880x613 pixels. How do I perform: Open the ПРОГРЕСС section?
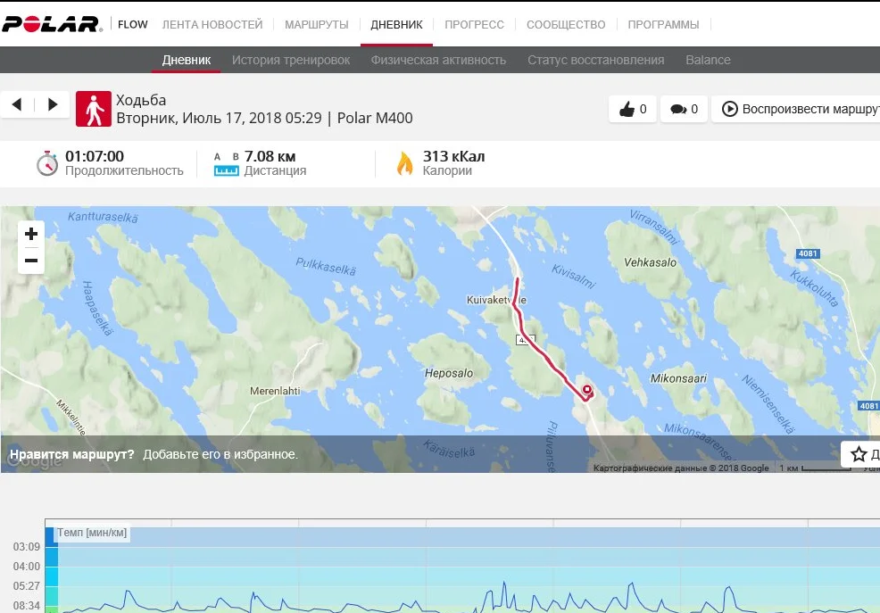(474, 25)
